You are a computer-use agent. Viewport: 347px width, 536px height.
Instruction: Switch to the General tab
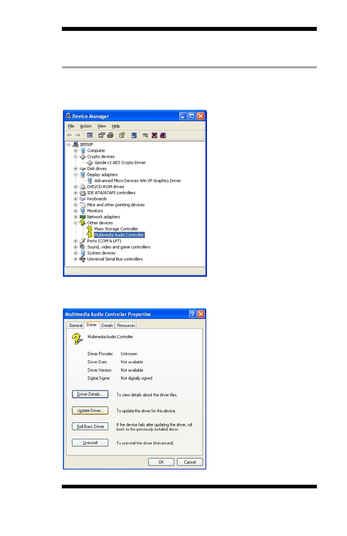[x=76, y=325]
